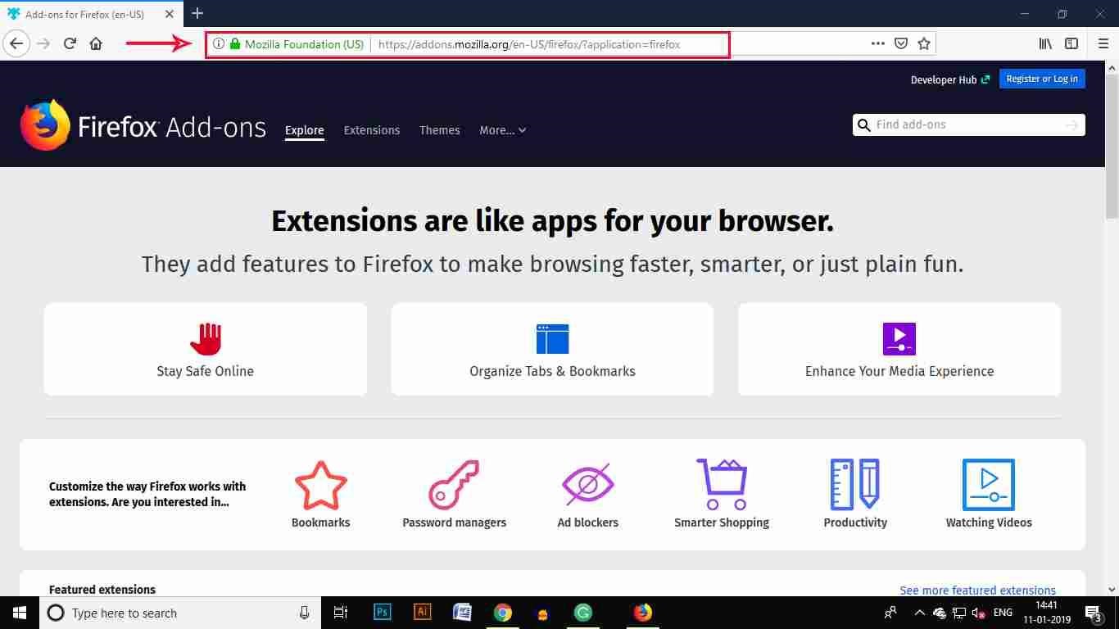This screenshot has height=629, width=1119.
Task: Click the Firefox Add-ons logo
Action: 143,126
